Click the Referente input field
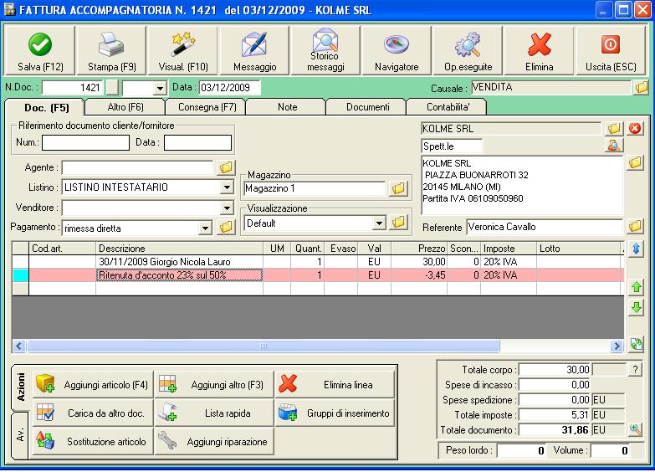 (x=544, y=227)
